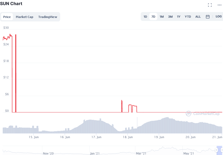Select the 7D time range

(153, 17)
